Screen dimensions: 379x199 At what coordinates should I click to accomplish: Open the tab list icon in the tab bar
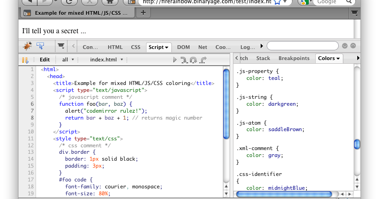click(355, 13)
